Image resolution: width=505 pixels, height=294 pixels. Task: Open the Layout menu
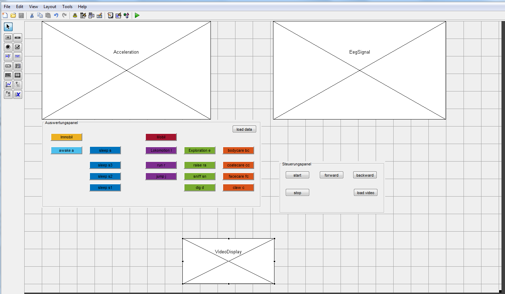click(50, 7)
